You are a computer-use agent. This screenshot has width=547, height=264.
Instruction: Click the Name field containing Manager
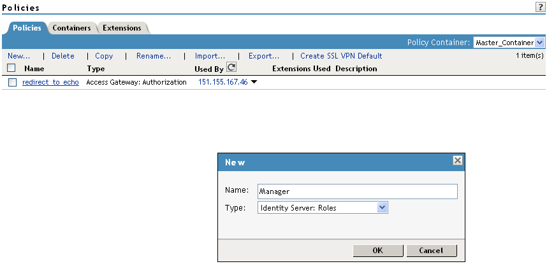click(357, 191)
